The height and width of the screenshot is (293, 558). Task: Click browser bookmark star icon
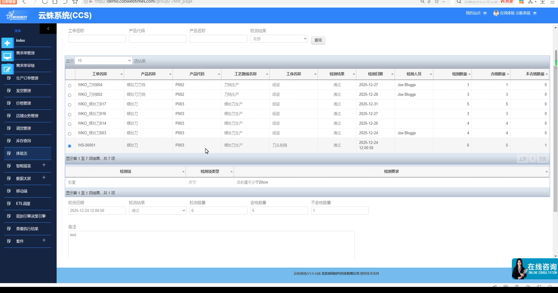point(75,2)
